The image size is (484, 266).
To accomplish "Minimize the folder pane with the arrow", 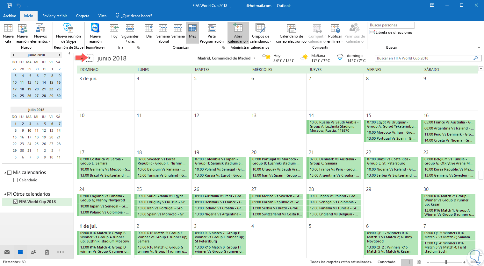I will point(69,53).
